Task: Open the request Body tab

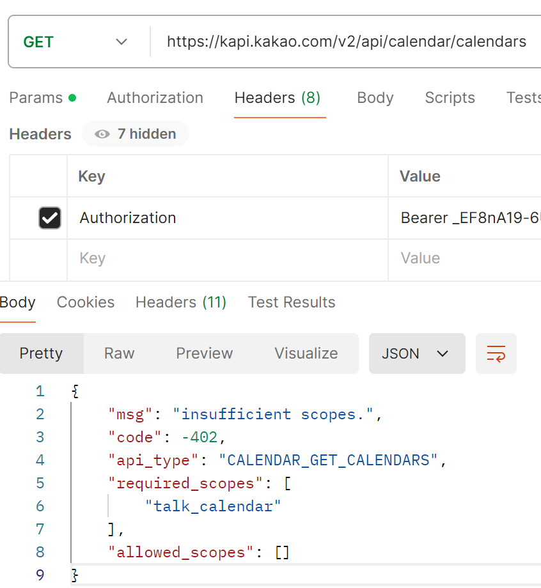Action: tap(375, 98)
